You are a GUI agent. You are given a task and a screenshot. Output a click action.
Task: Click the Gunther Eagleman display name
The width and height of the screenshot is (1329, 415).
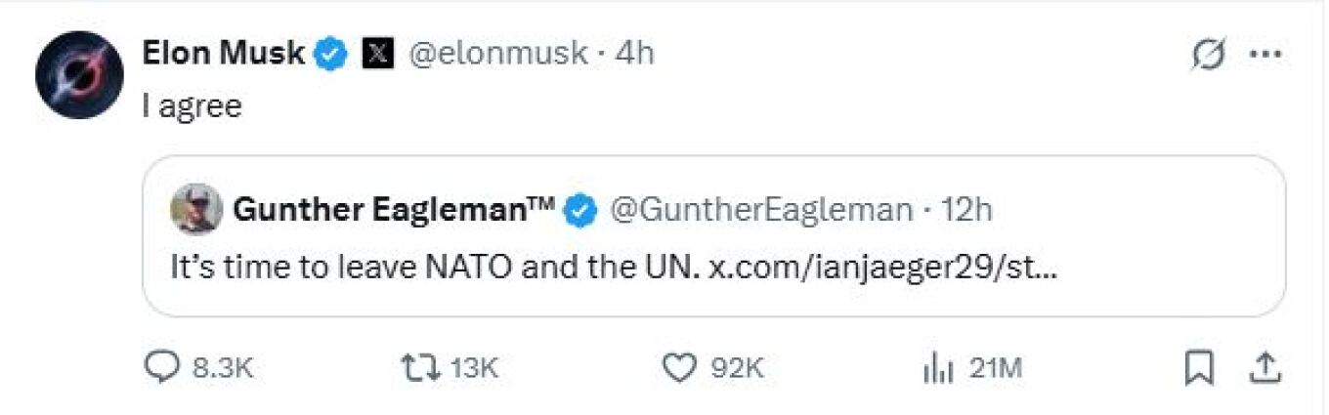click(393, 209)
